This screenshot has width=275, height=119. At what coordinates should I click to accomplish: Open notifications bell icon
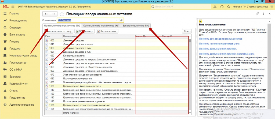(215, 7)
